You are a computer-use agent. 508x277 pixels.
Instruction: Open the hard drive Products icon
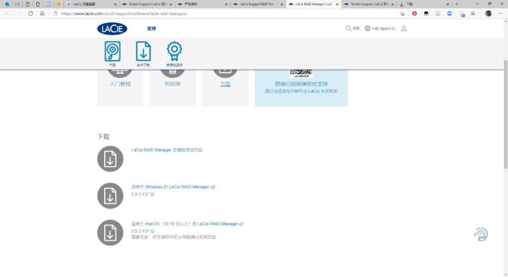(x=112, y=51)
